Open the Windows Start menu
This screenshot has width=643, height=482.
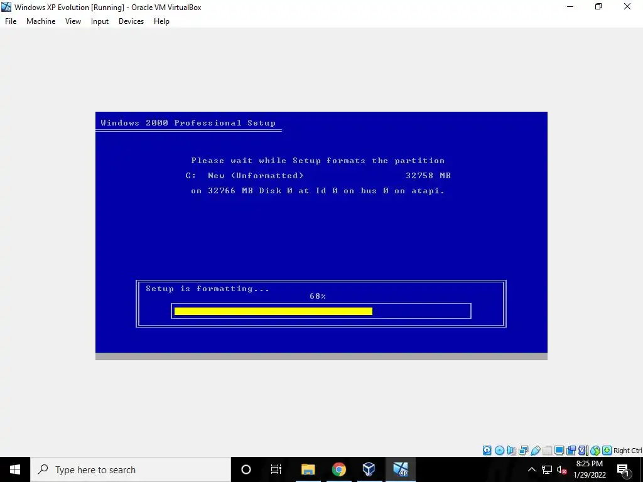15,469
